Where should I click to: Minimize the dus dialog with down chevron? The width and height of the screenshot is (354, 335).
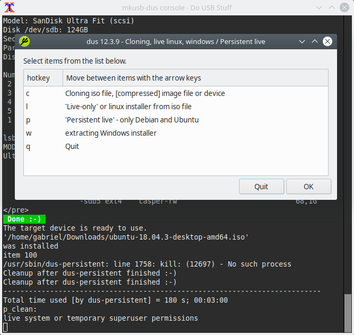tap(302, 41)
